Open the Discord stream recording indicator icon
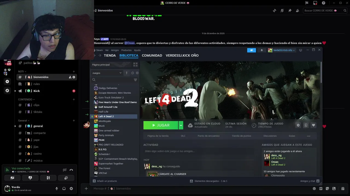 click(315, 3)
